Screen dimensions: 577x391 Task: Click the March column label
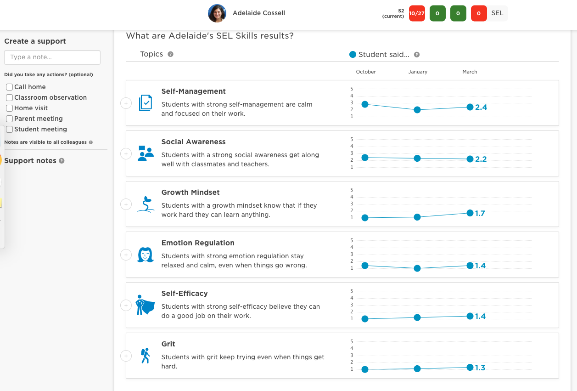470,72
